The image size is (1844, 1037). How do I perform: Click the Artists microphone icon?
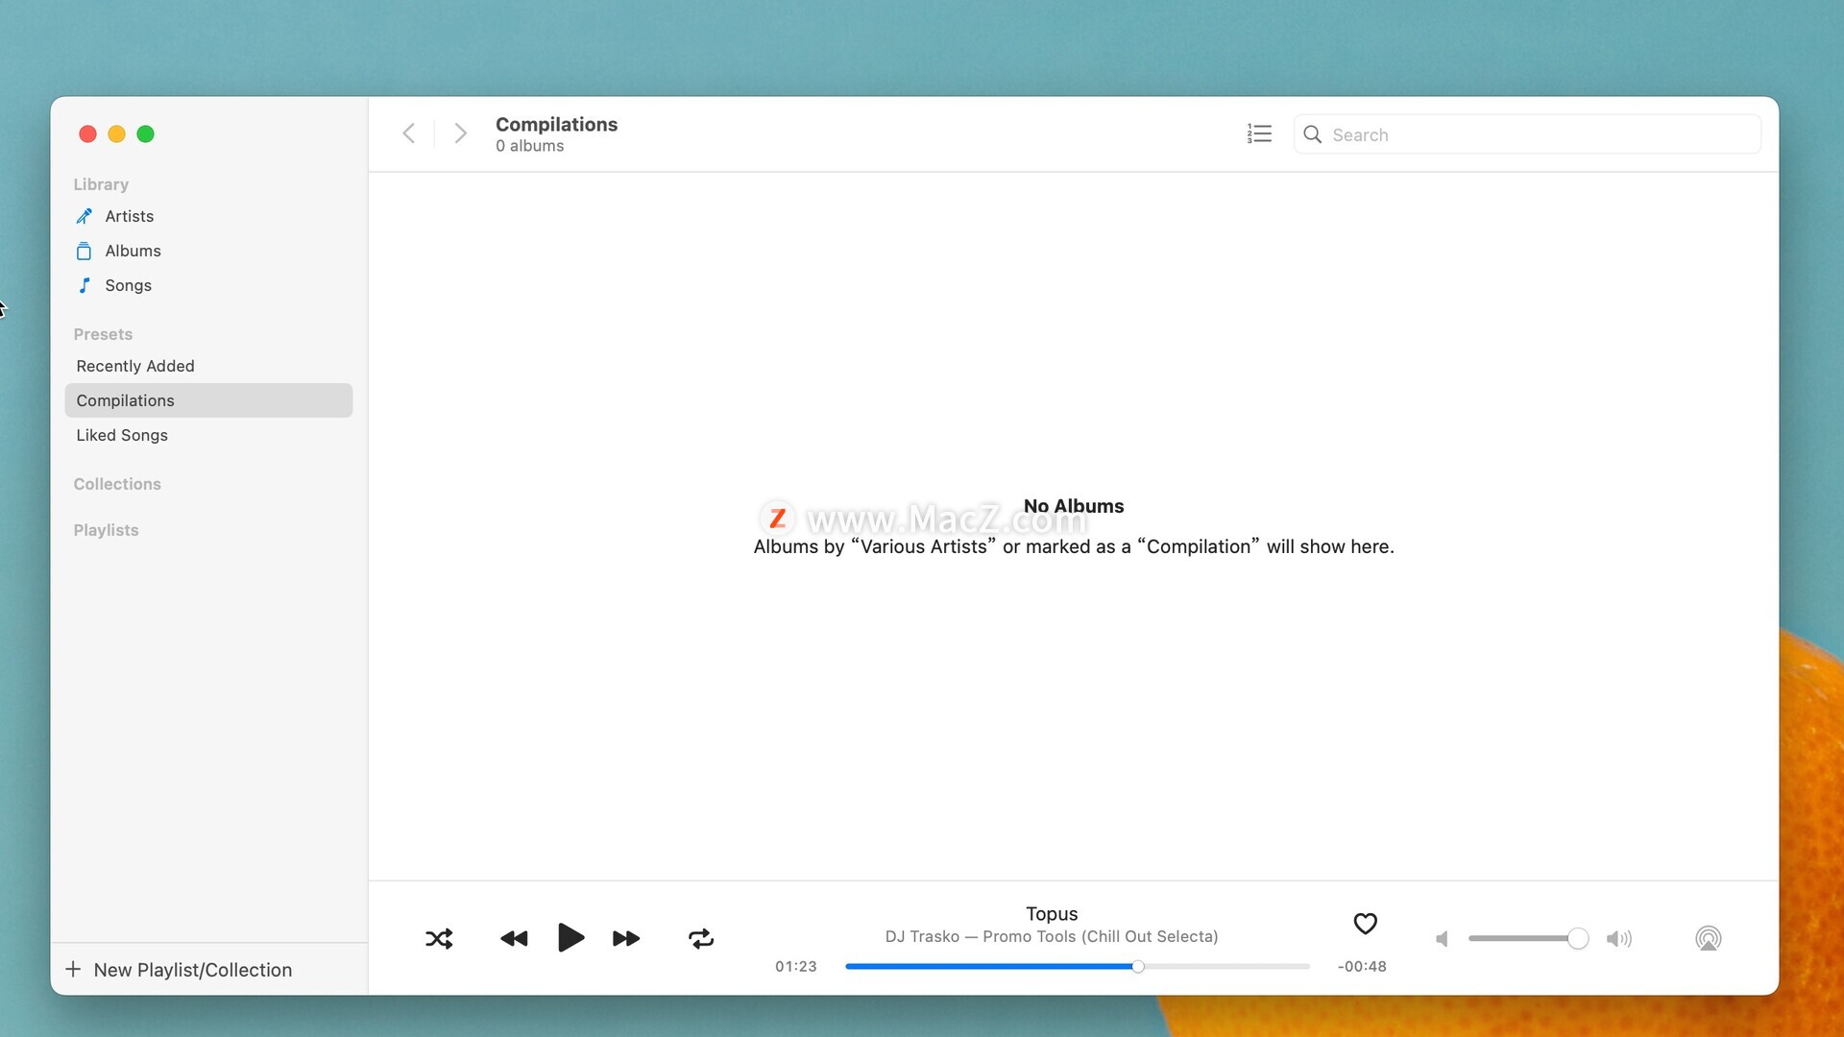pyautogui.click(x=85, y=216)
